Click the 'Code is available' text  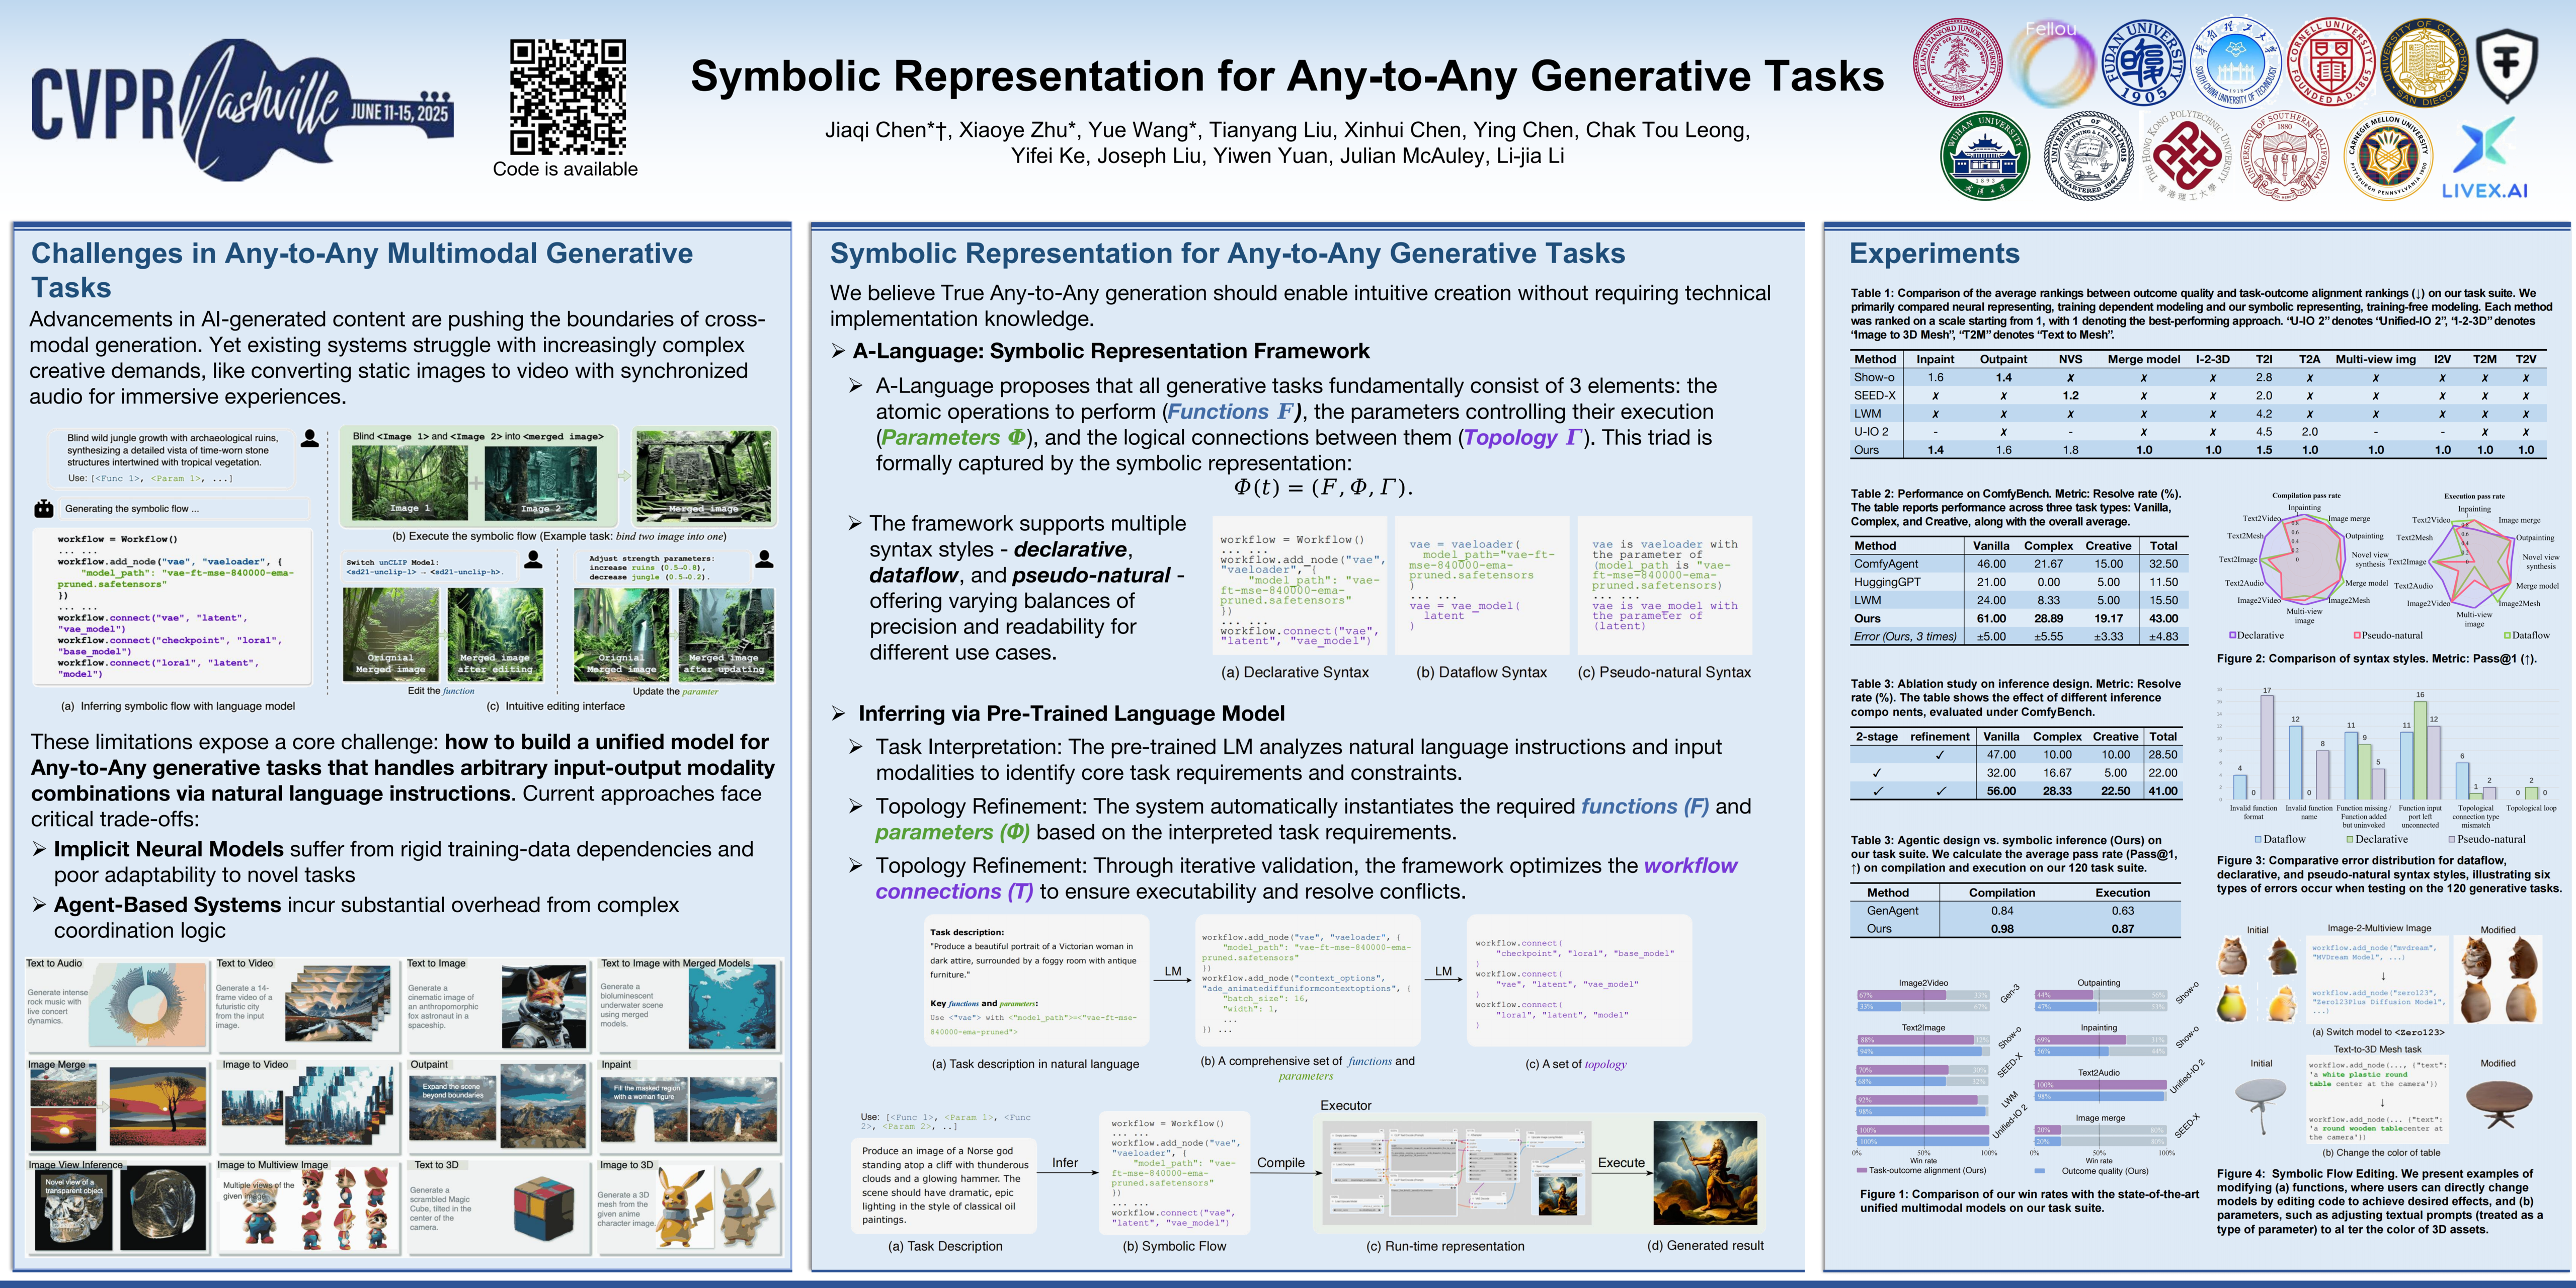(x=565, y=169)
